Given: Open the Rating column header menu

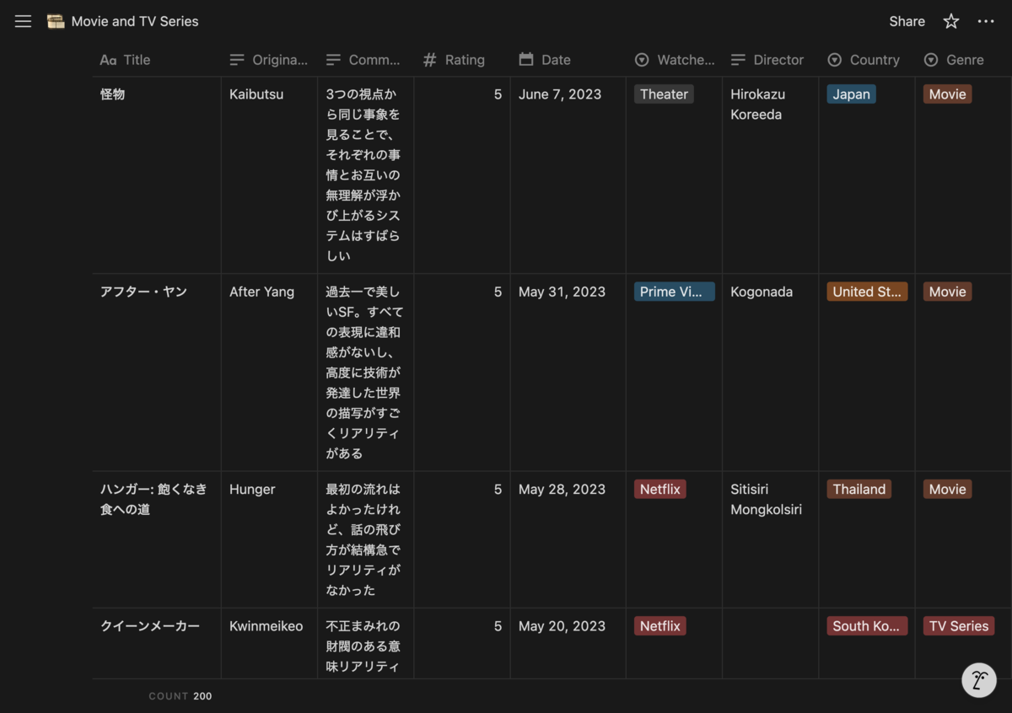Looking at the screenshot, I should pyautogui.click(x=461, y=60).
